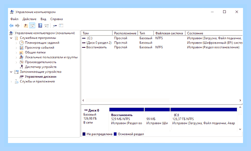Viewport: 251px width, 151px height.
Task: Expand the Производительность node
Action: tap(16, 62)
